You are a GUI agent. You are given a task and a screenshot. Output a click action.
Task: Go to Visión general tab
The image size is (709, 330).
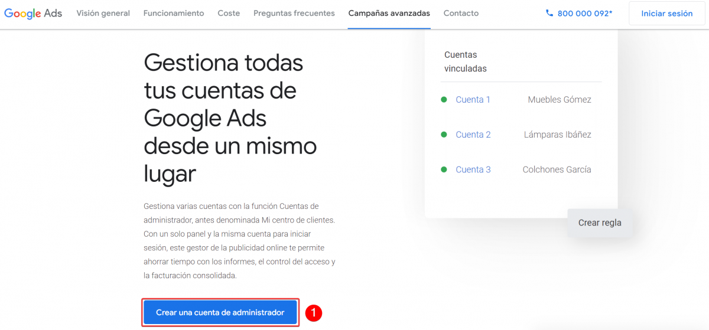(x=103, y=13)
